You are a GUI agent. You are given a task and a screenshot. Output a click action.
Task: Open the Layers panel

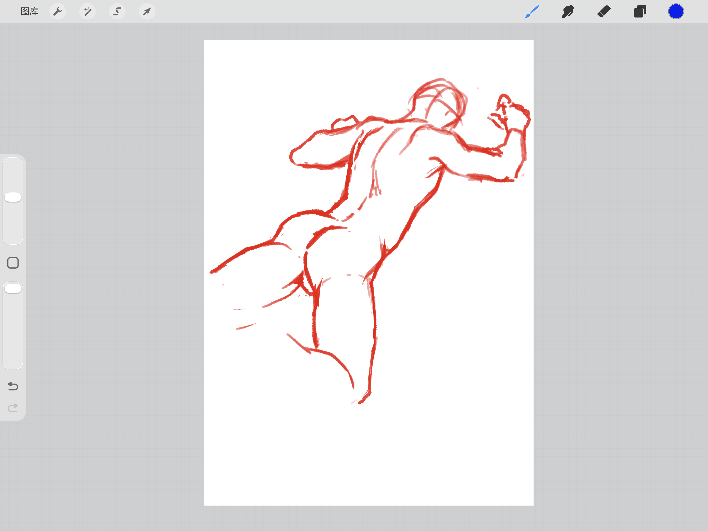[640, 12]
